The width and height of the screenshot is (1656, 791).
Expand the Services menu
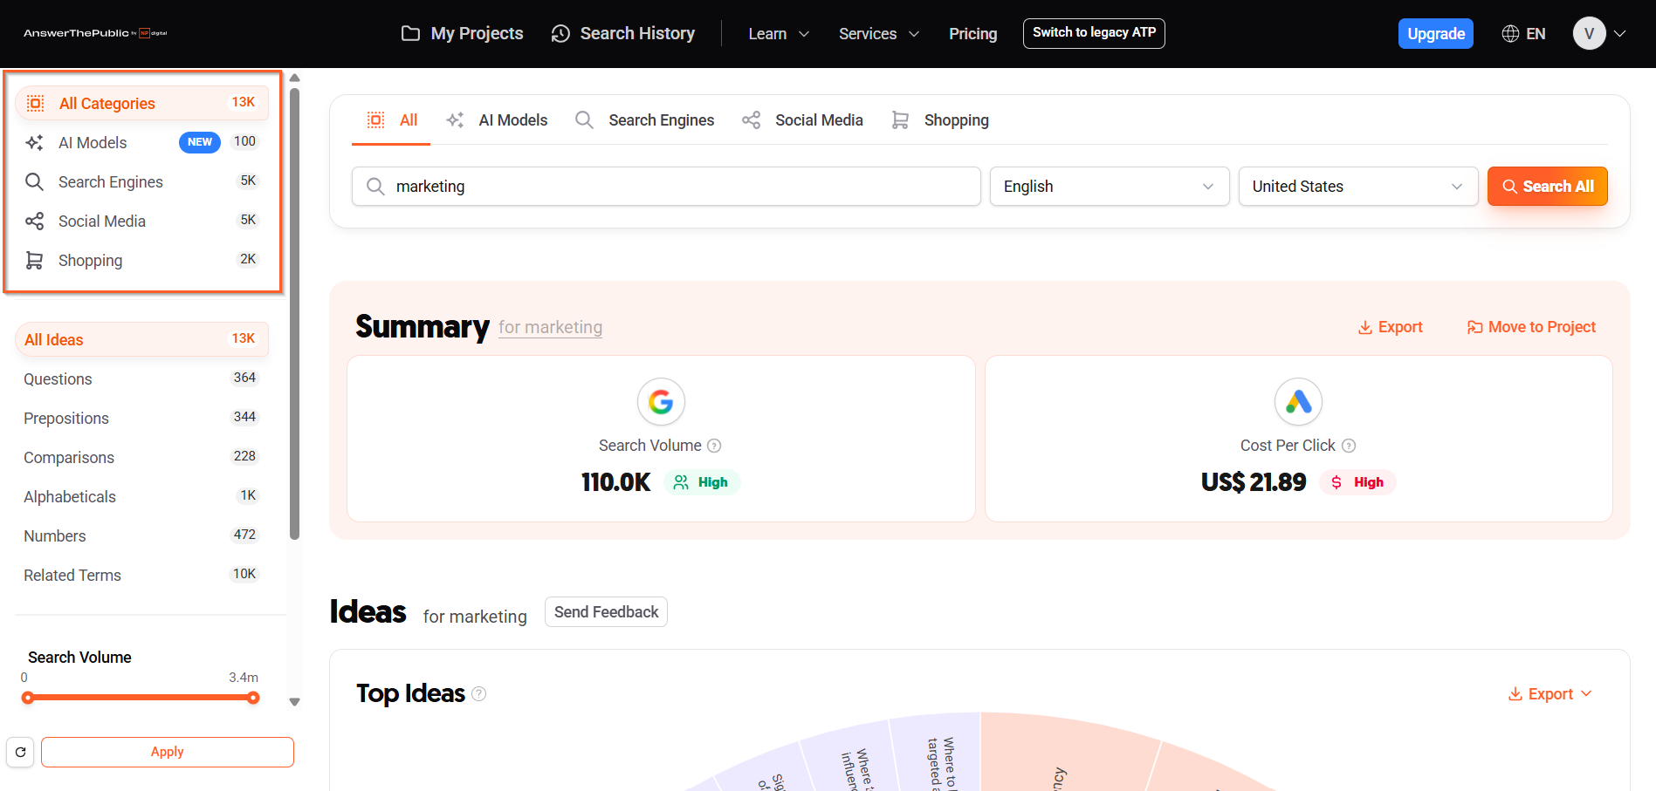point(878,34)
